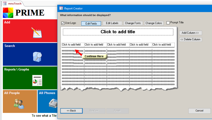Uncheck the Use Logo checkbox
This screenshot has width=212, height=120.
(63, 23)
